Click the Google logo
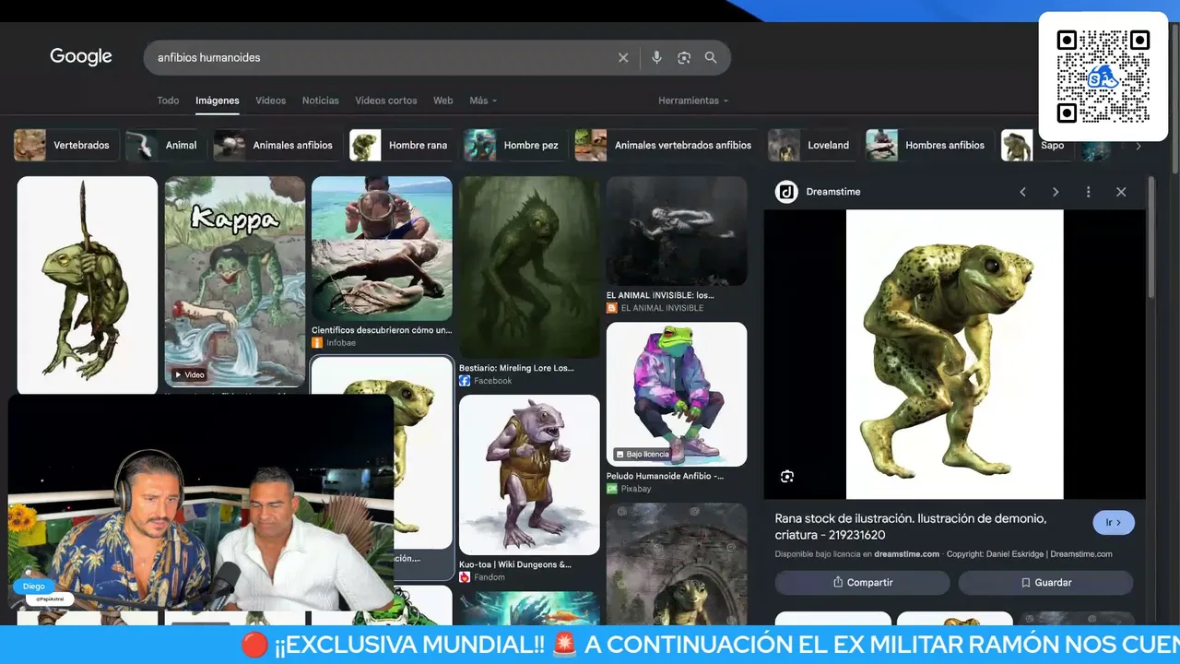This screenshot has height=664, width=1180. 81,57
